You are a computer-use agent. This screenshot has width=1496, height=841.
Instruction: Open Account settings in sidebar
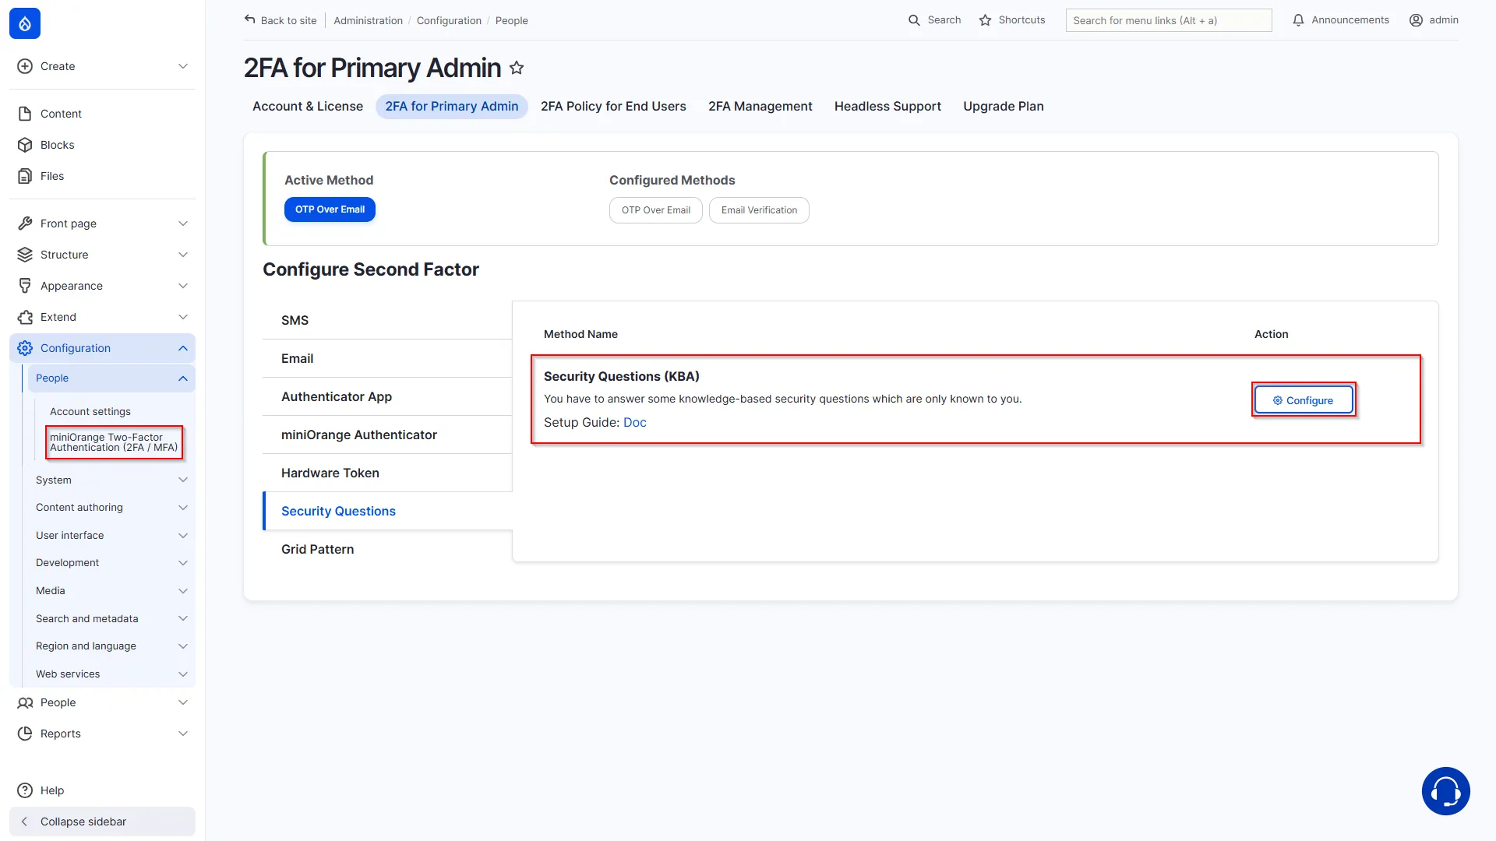click(x=90, y=411)
